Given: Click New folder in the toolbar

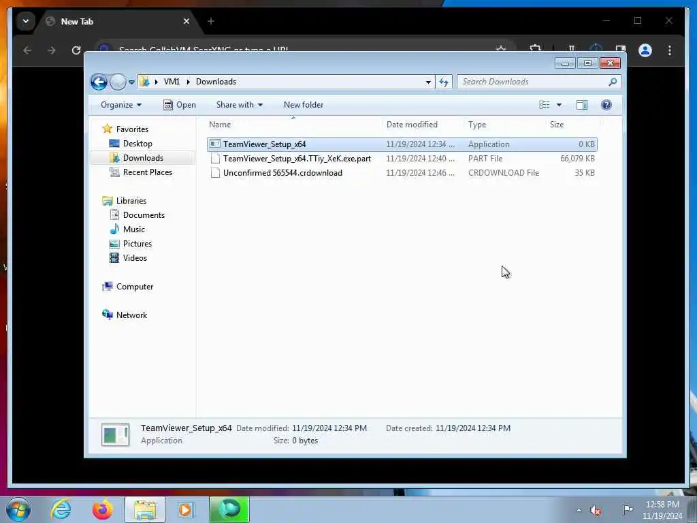Looking at the screenshot, I should click(304, 105).
